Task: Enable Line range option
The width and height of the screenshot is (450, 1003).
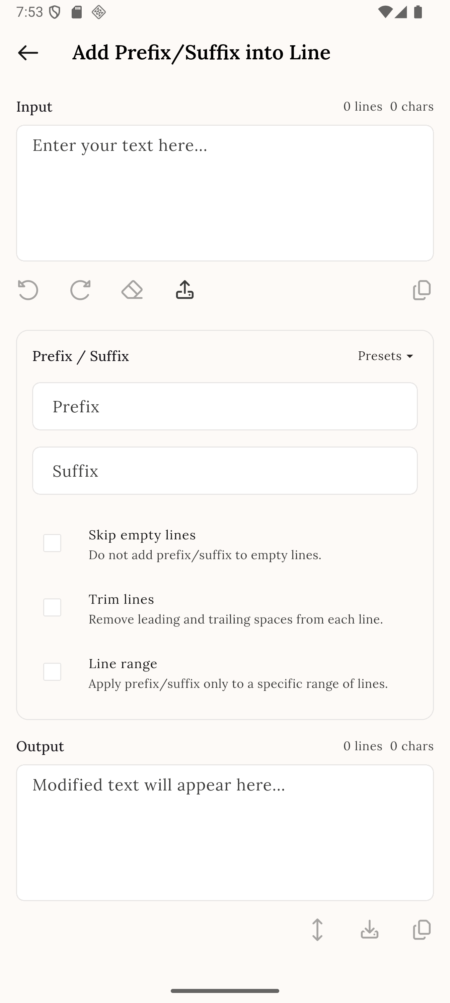Action: [52, 672]
